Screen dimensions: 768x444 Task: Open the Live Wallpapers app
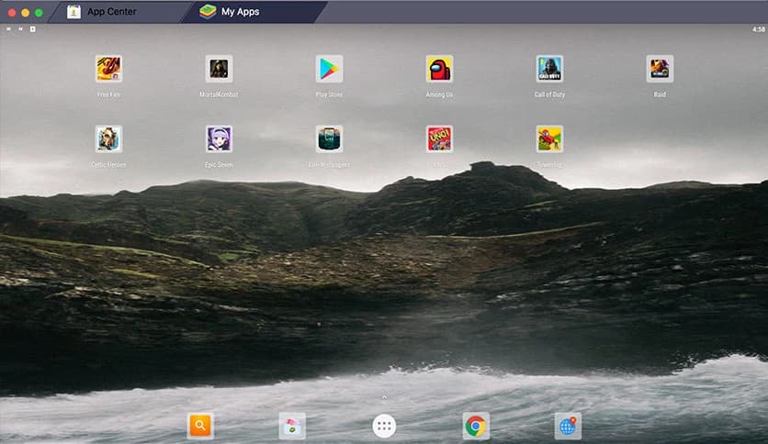point(329,139)
